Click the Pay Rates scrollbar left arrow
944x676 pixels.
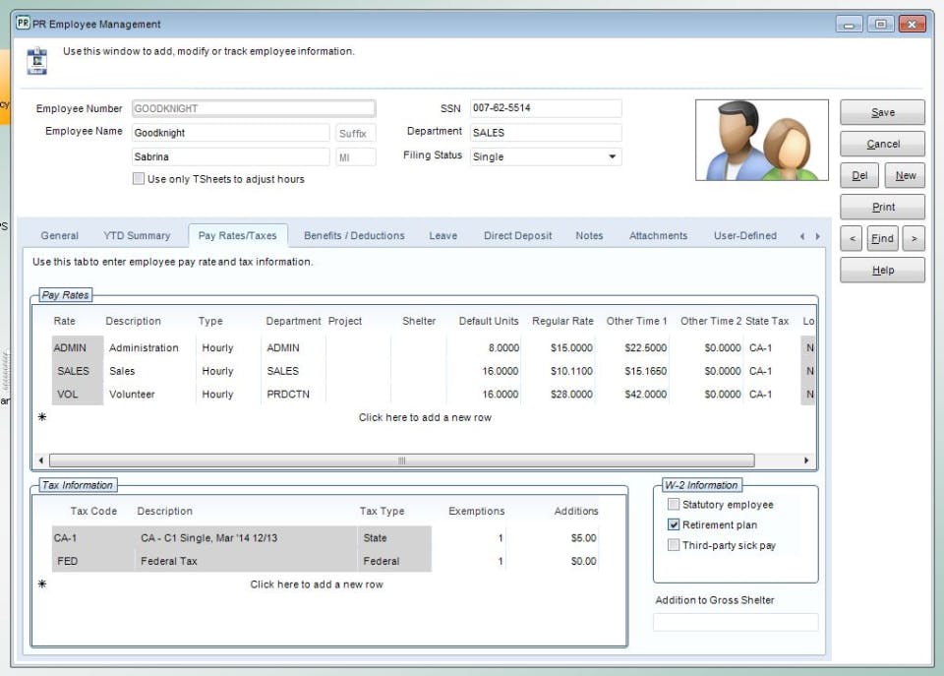pyautogui.click(x=40, y=461)
